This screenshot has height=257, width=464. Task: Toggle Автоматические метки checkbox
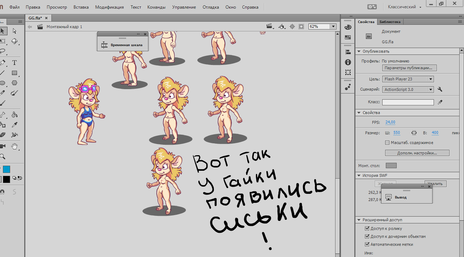pos(367,244)
